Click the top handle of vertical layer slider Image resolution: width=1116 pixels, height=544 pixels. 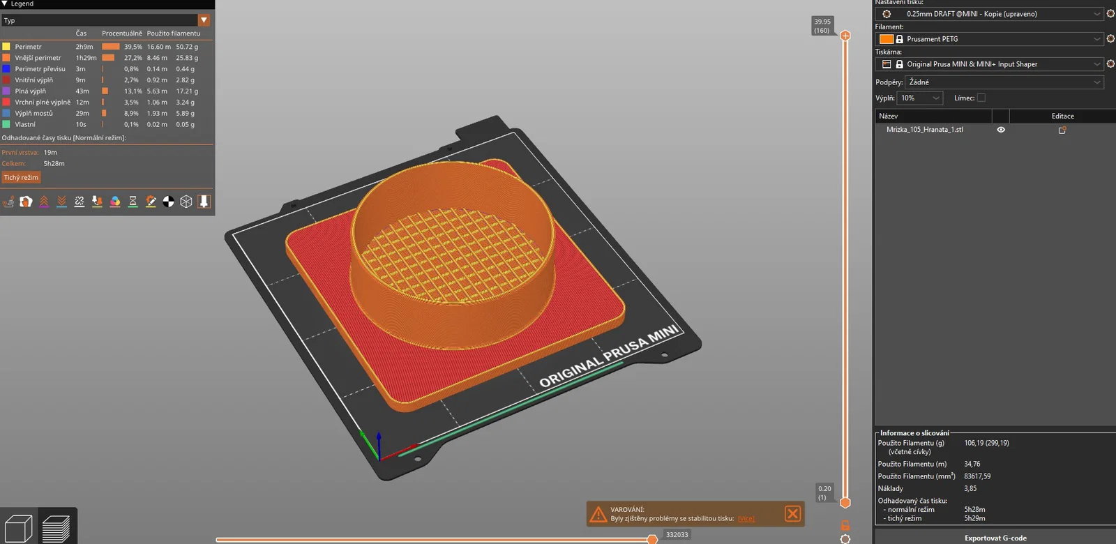click(845, 36)
